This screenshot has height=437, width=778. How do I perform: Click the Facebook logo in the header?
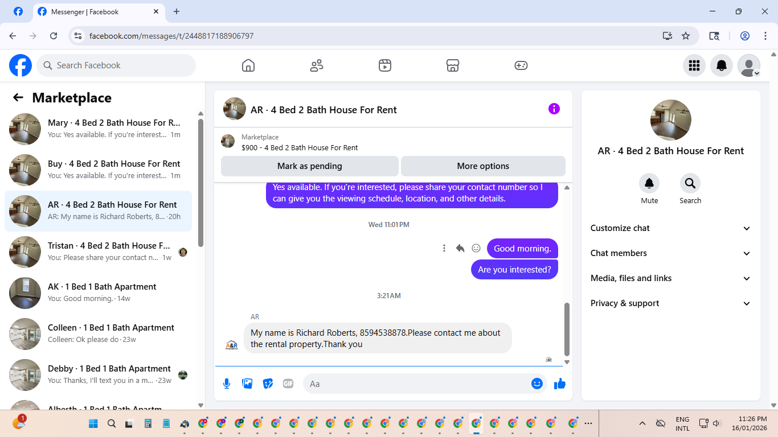click(21, 65)
